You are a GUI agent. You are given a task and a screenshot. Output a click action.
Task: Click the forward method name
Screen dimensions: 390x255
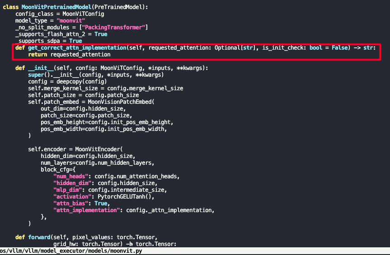pos(38,237)
